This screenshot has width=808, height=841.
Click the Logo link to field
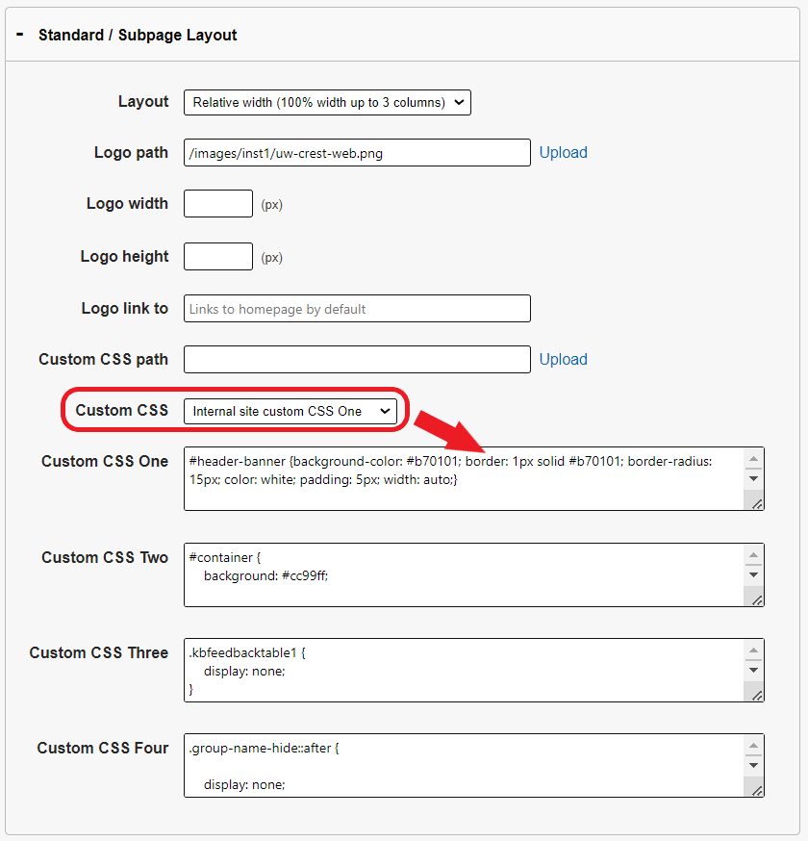click(x=357, y=309)
